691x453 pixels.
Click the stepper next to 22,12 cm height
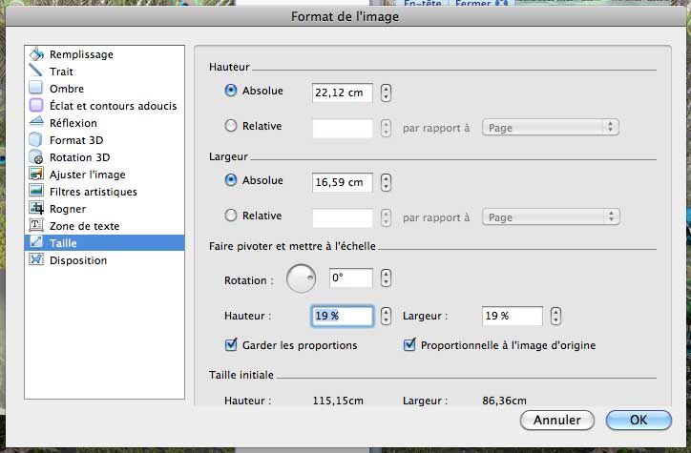pyautogui.click(x=386, y=93)
